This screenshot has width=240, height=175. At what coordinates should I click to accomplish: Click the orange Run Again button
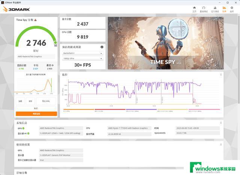click(36, 114)
